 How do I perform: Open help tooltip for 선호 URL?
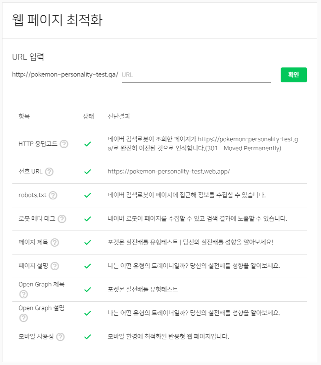tap(49, 172)
